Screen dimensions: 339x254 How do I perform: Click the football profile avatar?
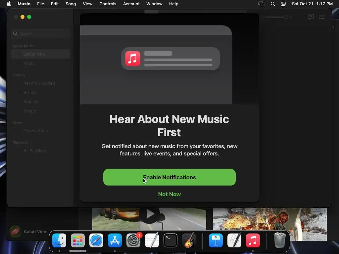click(15, 232)
